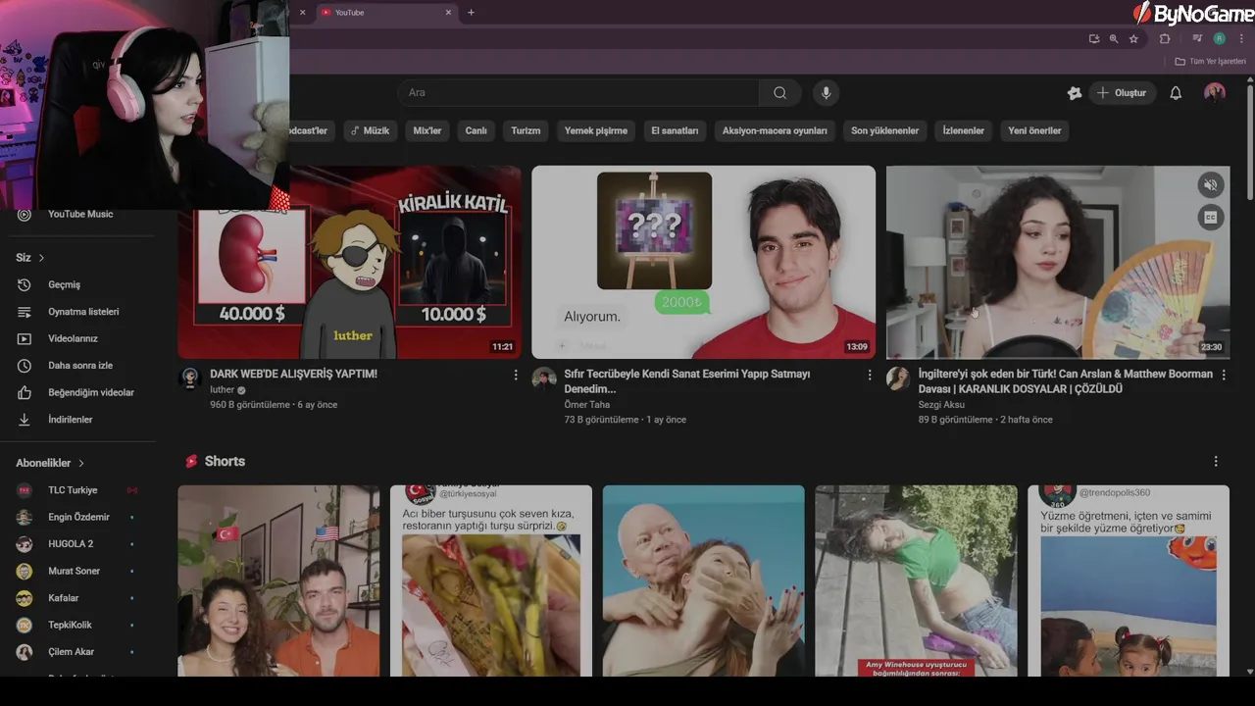Viewport: 1255px width, 706px height.
Task: Select the Müzik filter chip
Action: pos(370,130)
